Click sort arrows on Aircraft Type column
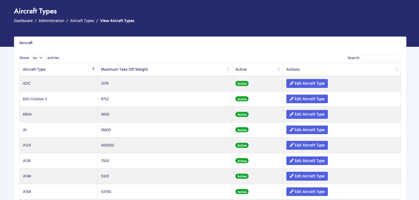Viewport: 419px width, 200px height. coord(93,69)
